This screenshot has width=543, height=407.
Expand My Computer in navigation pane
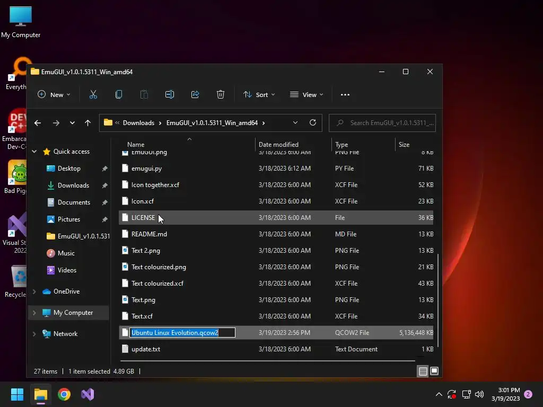pos(34,313)
